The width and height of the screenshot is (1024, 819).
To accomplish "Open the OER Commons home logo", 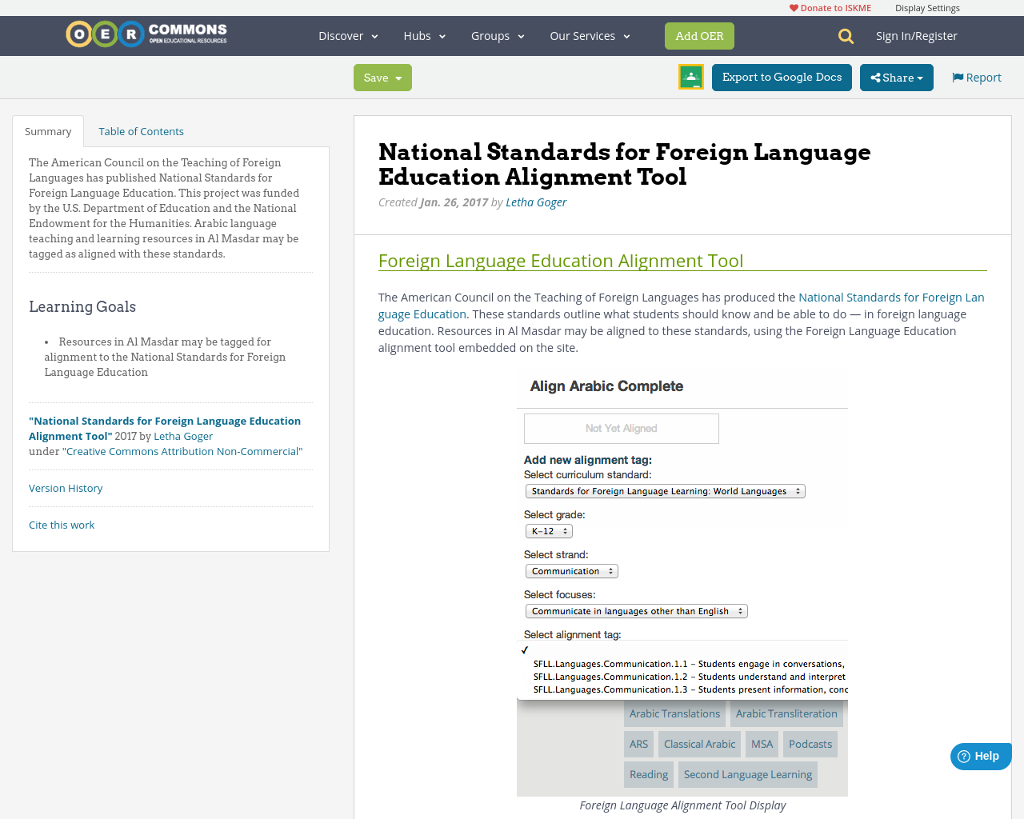I will click(x=146, y=33).
